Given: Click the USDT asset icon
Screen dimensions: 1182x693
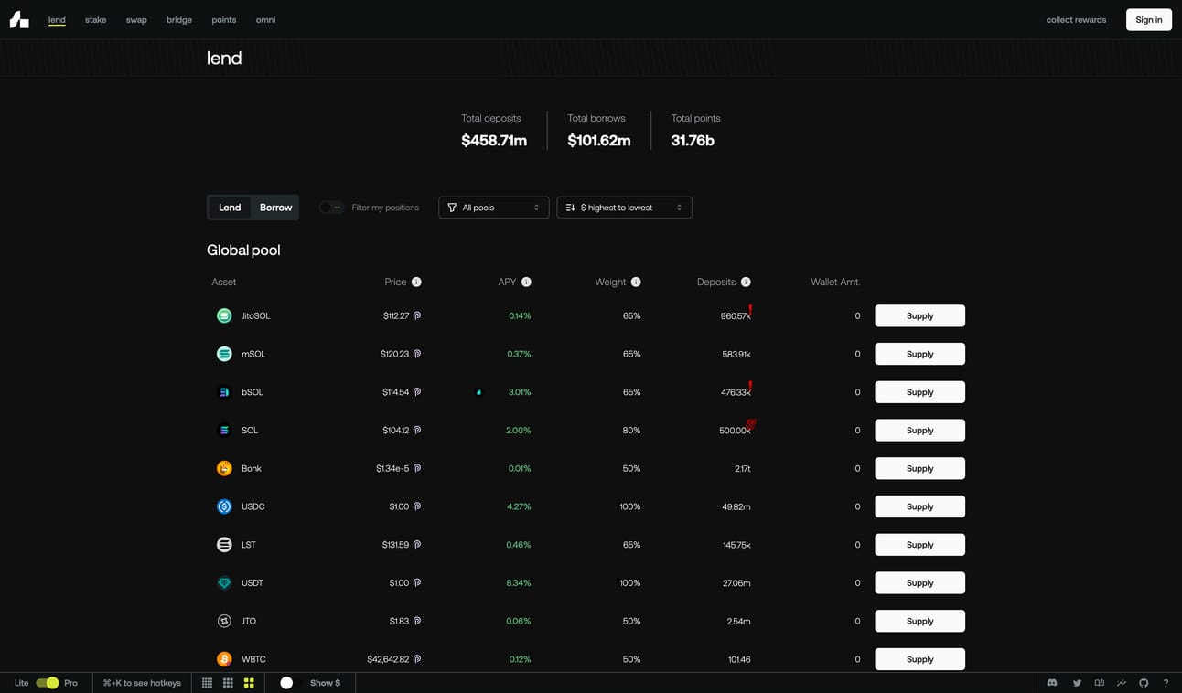Looking at the screenshot, I should [x=224, y=582].
